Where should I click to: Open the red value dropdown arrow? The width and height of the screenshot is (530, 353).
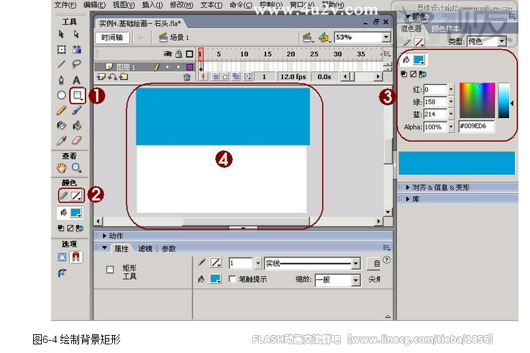point(451,90)
